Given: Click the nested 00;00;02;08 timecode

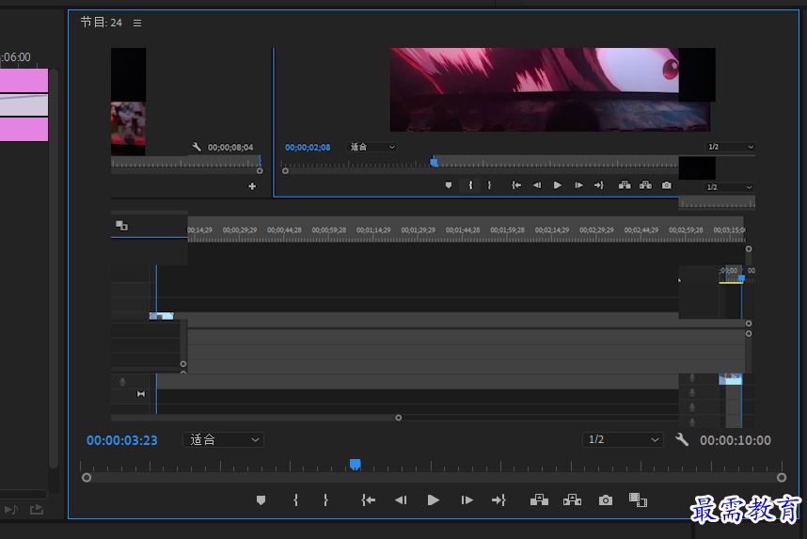Looking at the screenshot, I should [x=308, y=148].
